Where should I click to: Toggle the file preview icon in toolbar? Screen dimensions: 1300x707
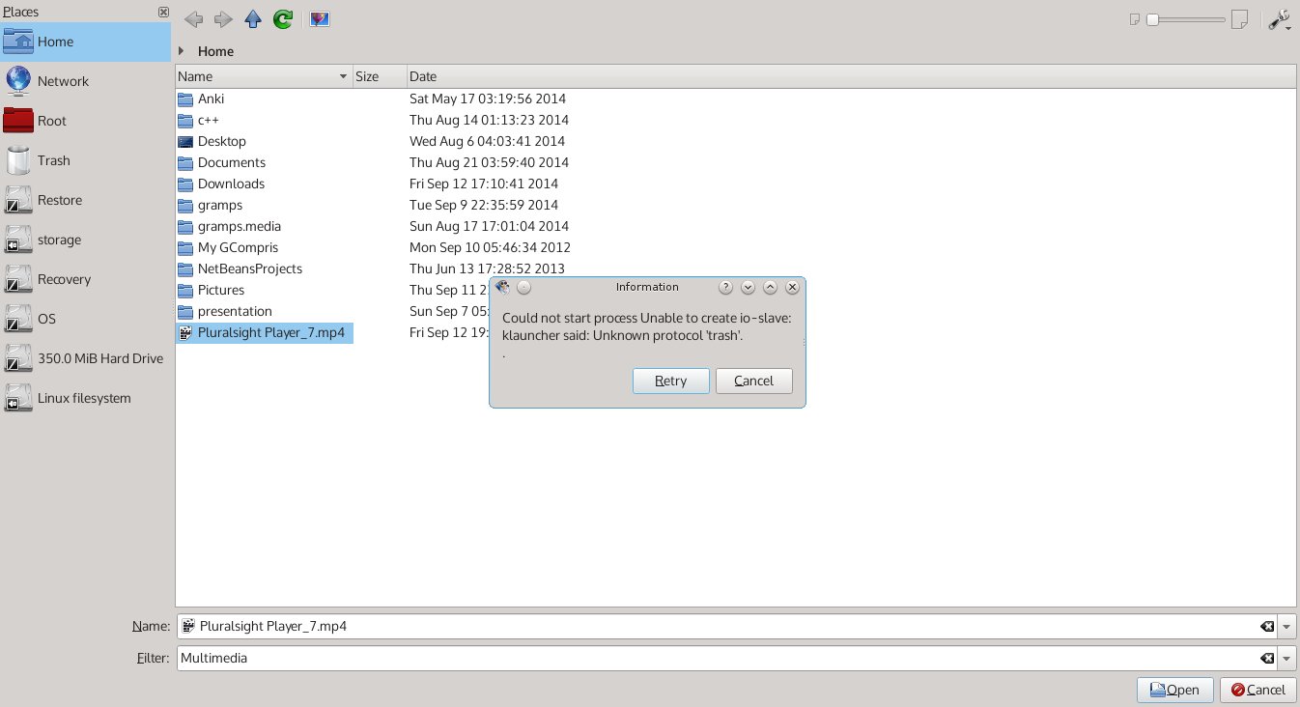coord(320,19)
